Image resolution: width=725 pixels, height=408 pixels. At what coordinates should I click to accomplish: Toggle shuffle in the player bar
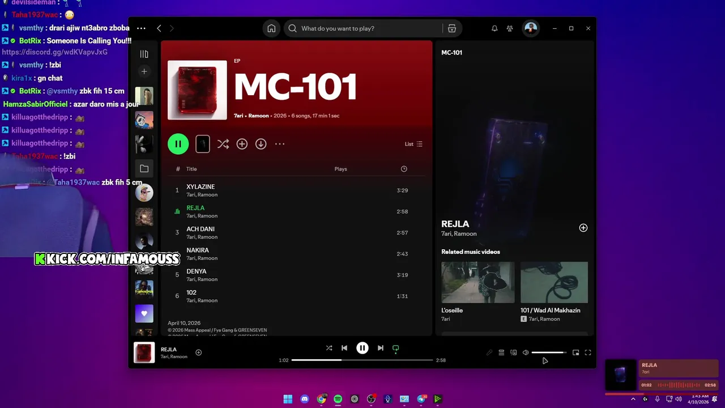pyautogui.click(x=329, y=348)
